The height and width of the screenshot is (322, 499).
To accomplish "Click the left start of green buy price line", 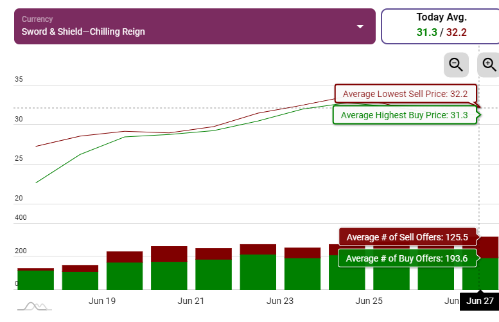I will pos(37,183).
